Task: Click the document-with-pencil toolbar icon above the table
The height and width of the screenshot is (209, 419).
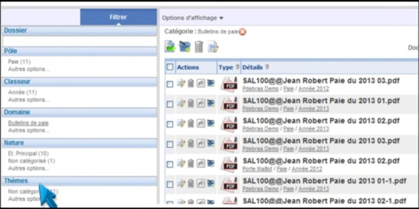Action: coord(213,47)
